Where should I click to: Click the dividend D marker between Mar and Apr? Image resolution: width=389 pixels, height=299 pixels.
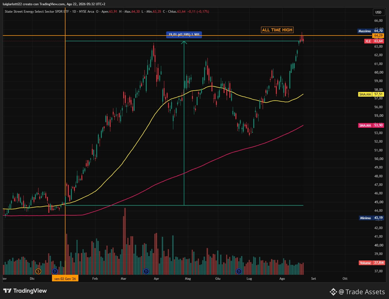(x=146, y=271)
